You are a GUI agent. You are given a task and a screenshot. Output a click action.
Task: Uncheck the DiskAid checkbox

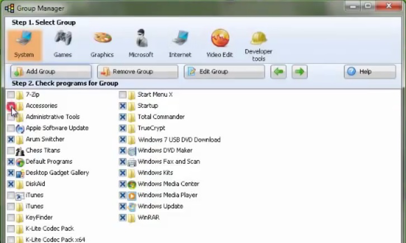click(11, 184)
